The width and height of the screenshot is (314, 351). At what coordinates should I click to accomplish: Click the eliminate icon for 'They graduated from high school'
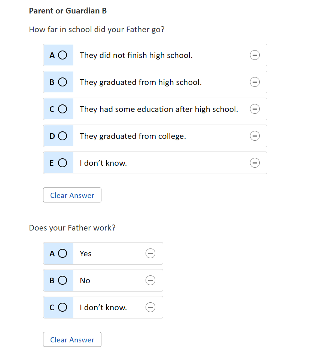pos(255,82)
